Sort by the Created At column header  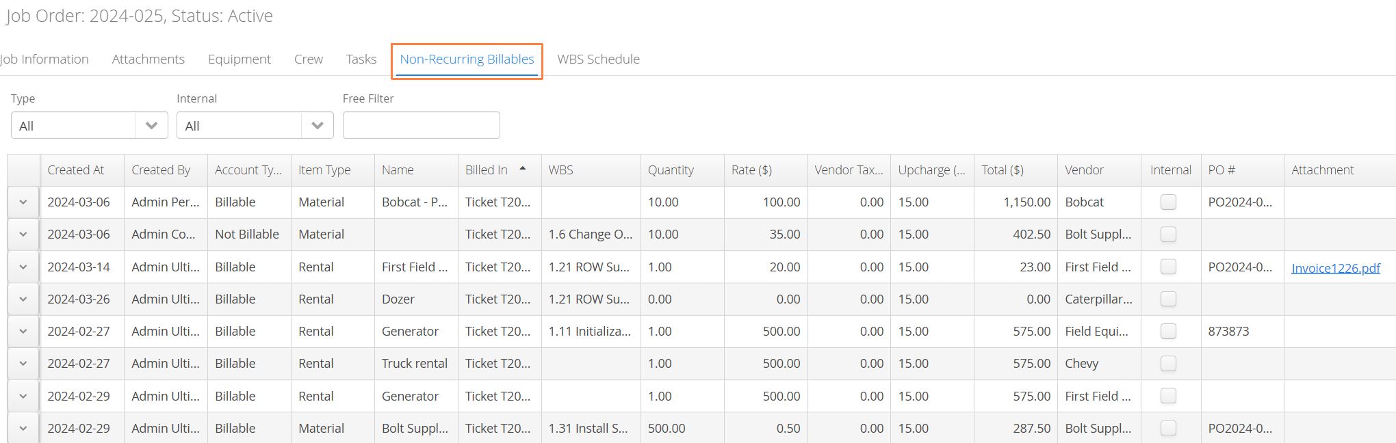82,170
